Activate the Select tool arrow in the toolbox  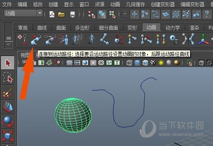[x=8, y=63]
